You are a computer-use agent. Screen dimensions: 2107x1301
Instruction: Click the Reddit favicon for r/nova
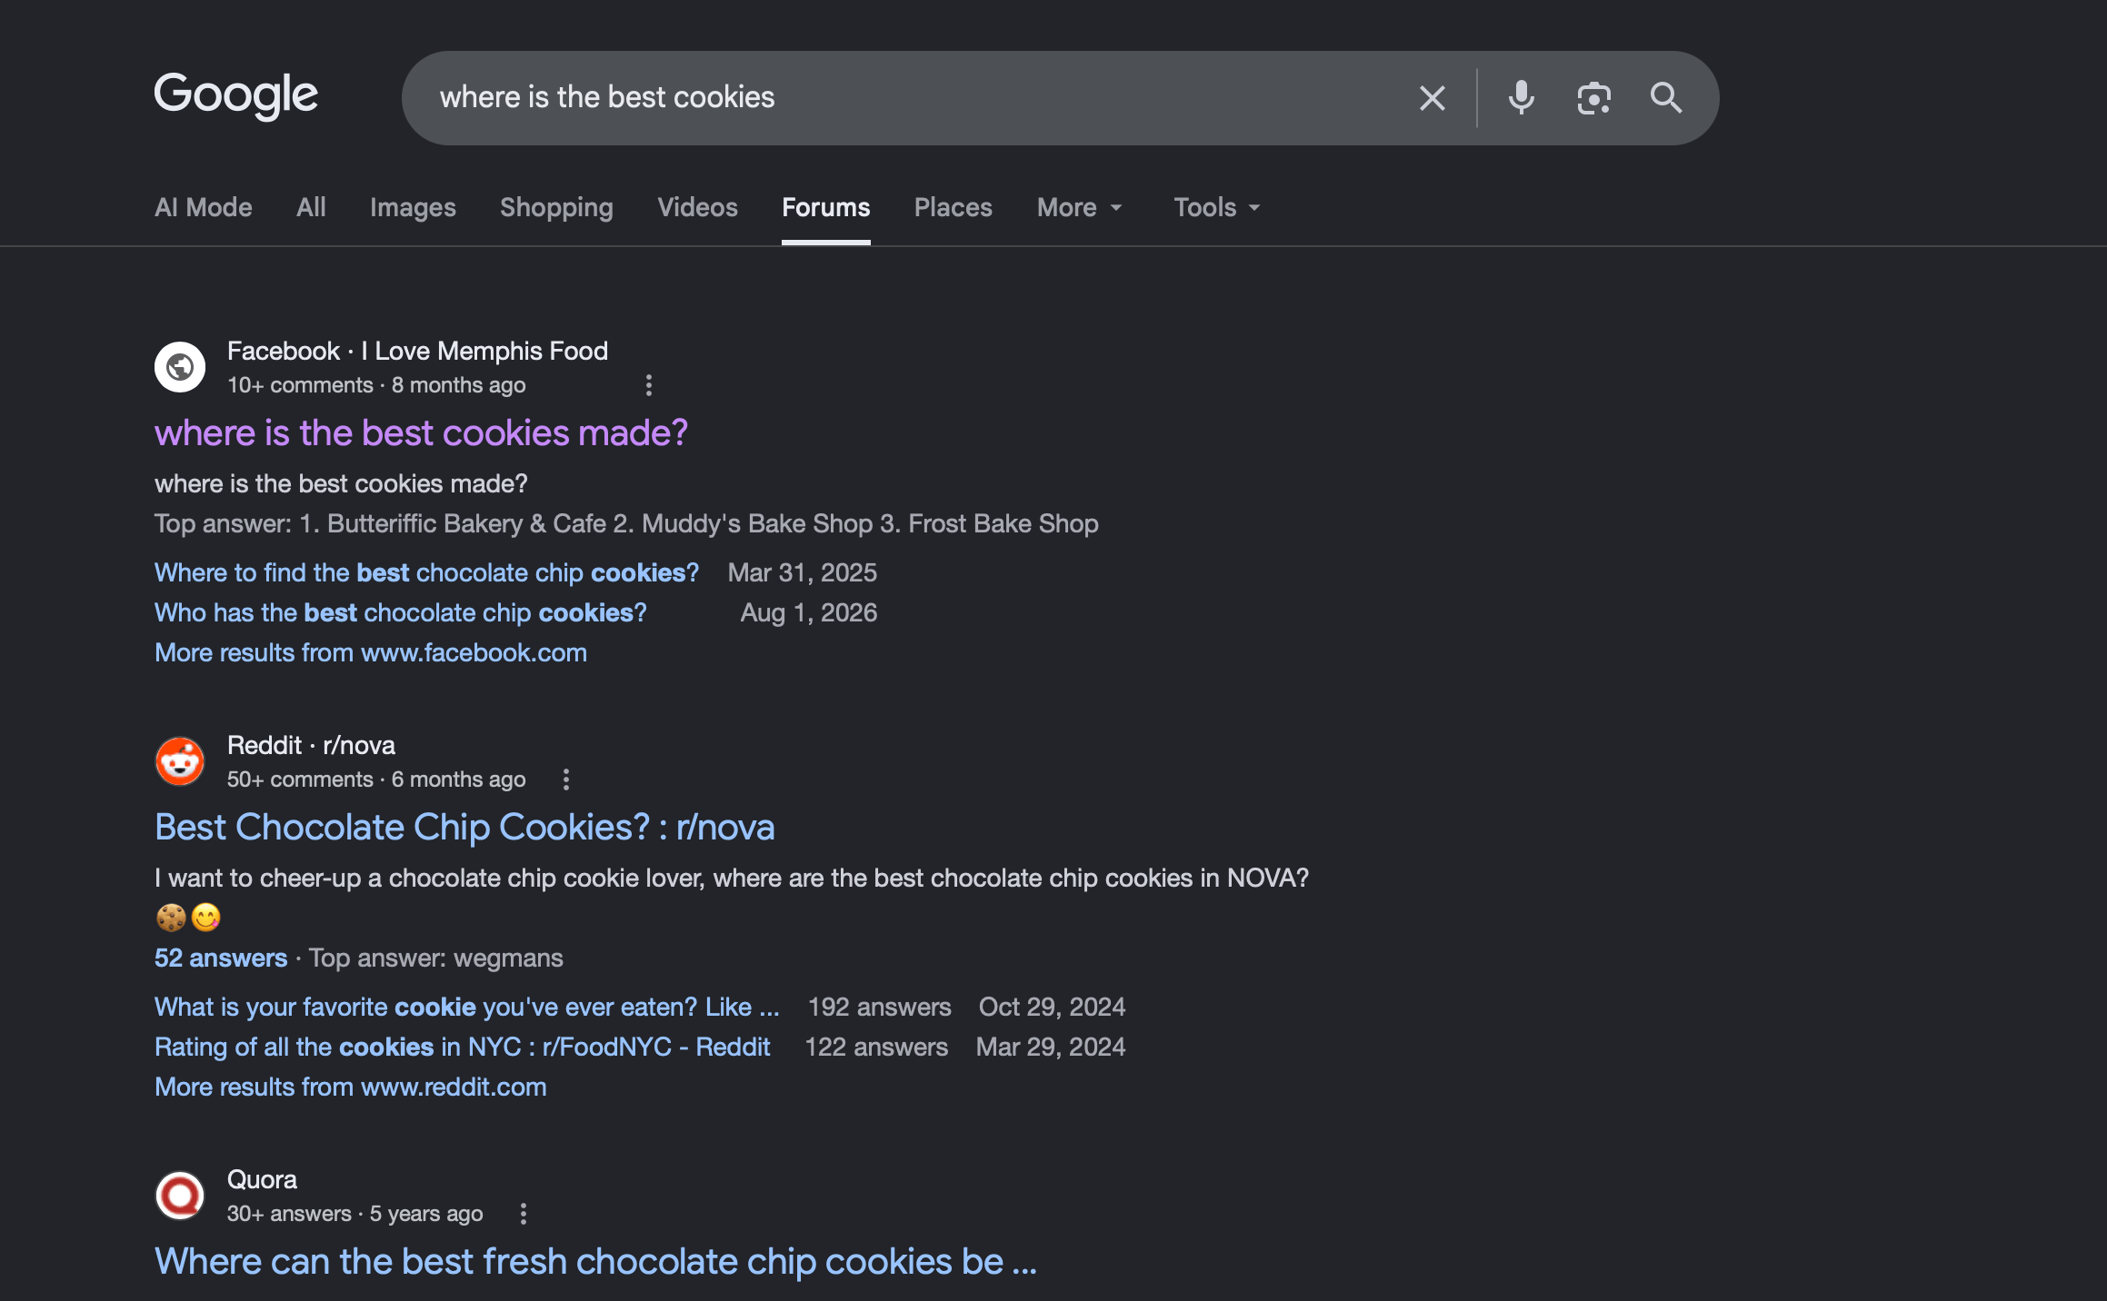[x=180, y=761]
